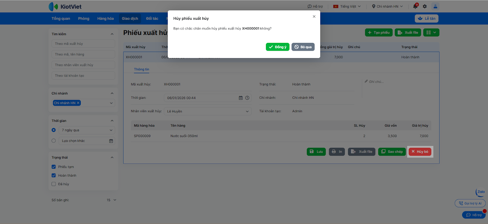Image resolution: width=488 pixels, height=224 pixels.
Task: Click the In print button
Action: click(x=337, y=152)
